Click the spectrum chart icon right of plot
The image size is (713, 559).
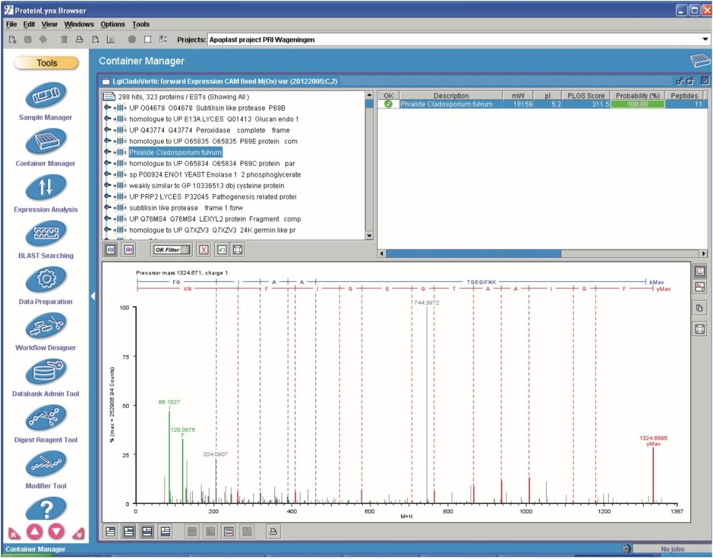(x=700, y=272)
